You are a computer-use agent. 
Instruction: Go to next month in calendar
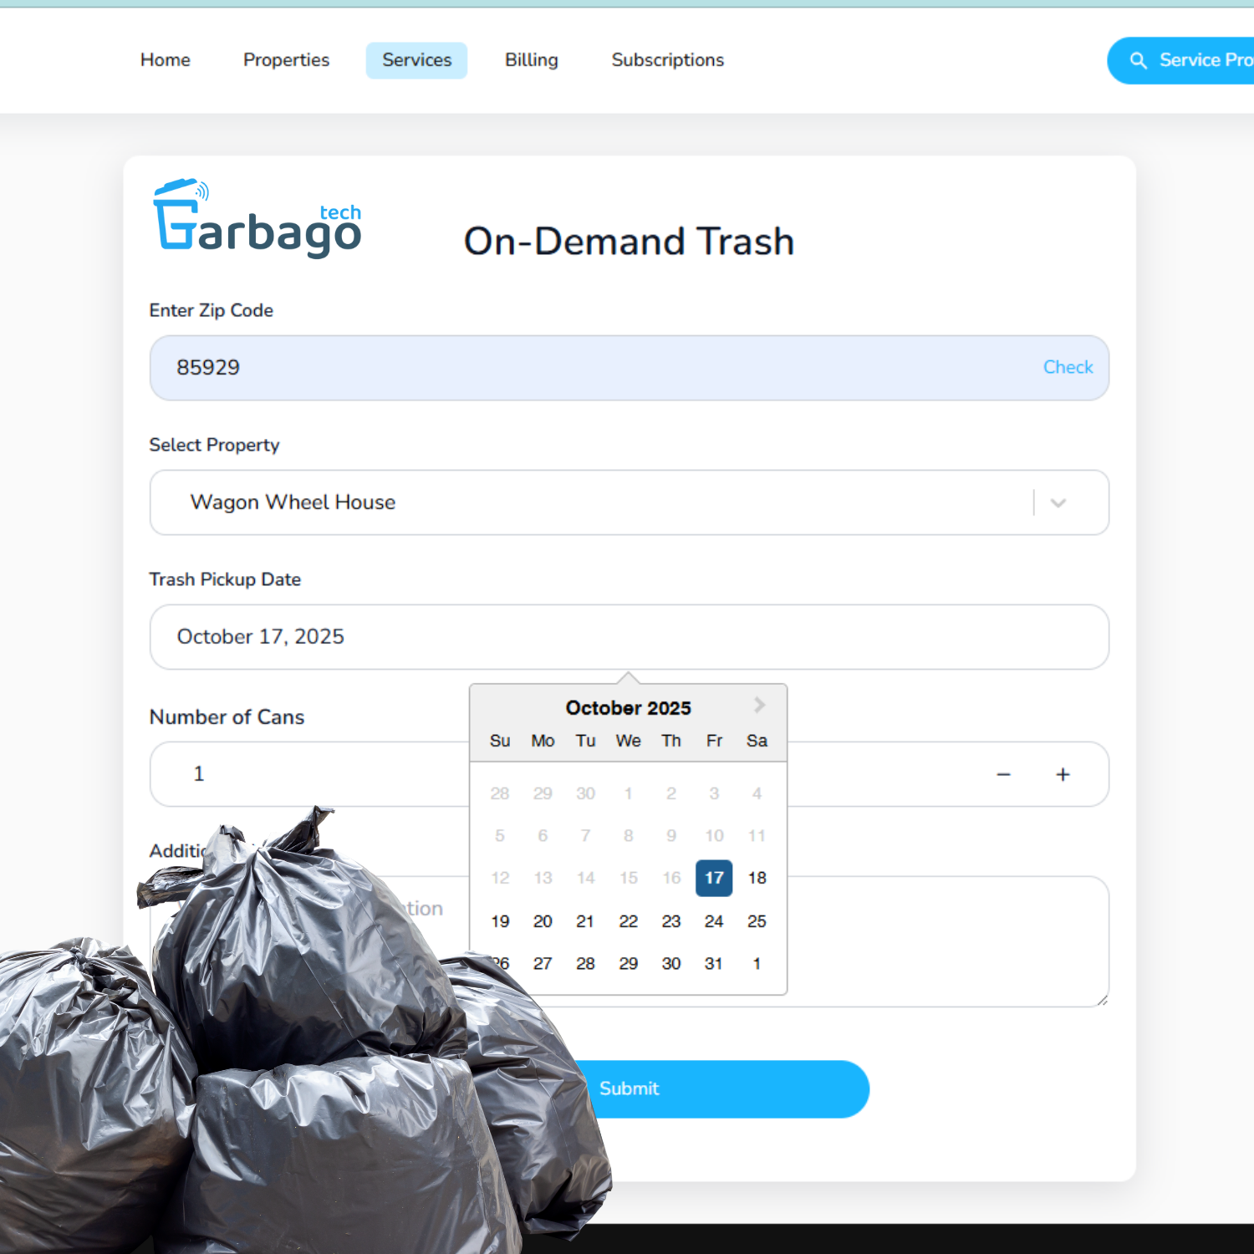tap(759, 706)
